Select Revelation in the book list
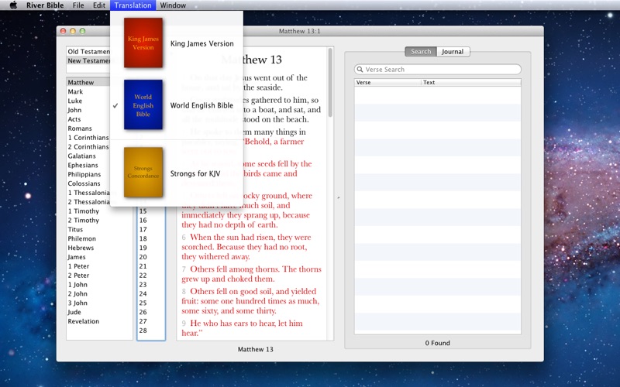620x387 pixels. pos(84,321)
